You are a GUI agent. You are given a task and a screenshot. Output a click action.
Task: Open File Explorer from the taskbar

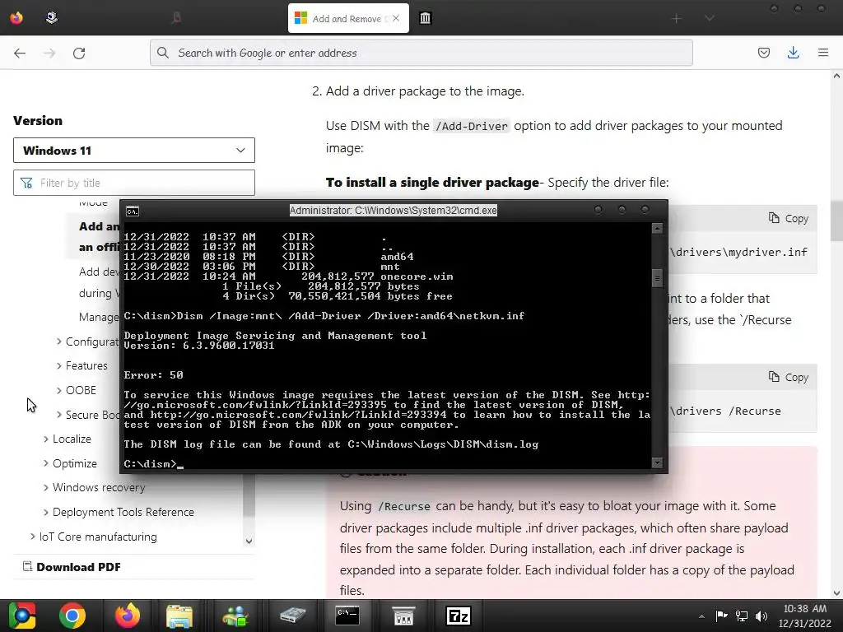pyautogui.click(x=179, y=616)
